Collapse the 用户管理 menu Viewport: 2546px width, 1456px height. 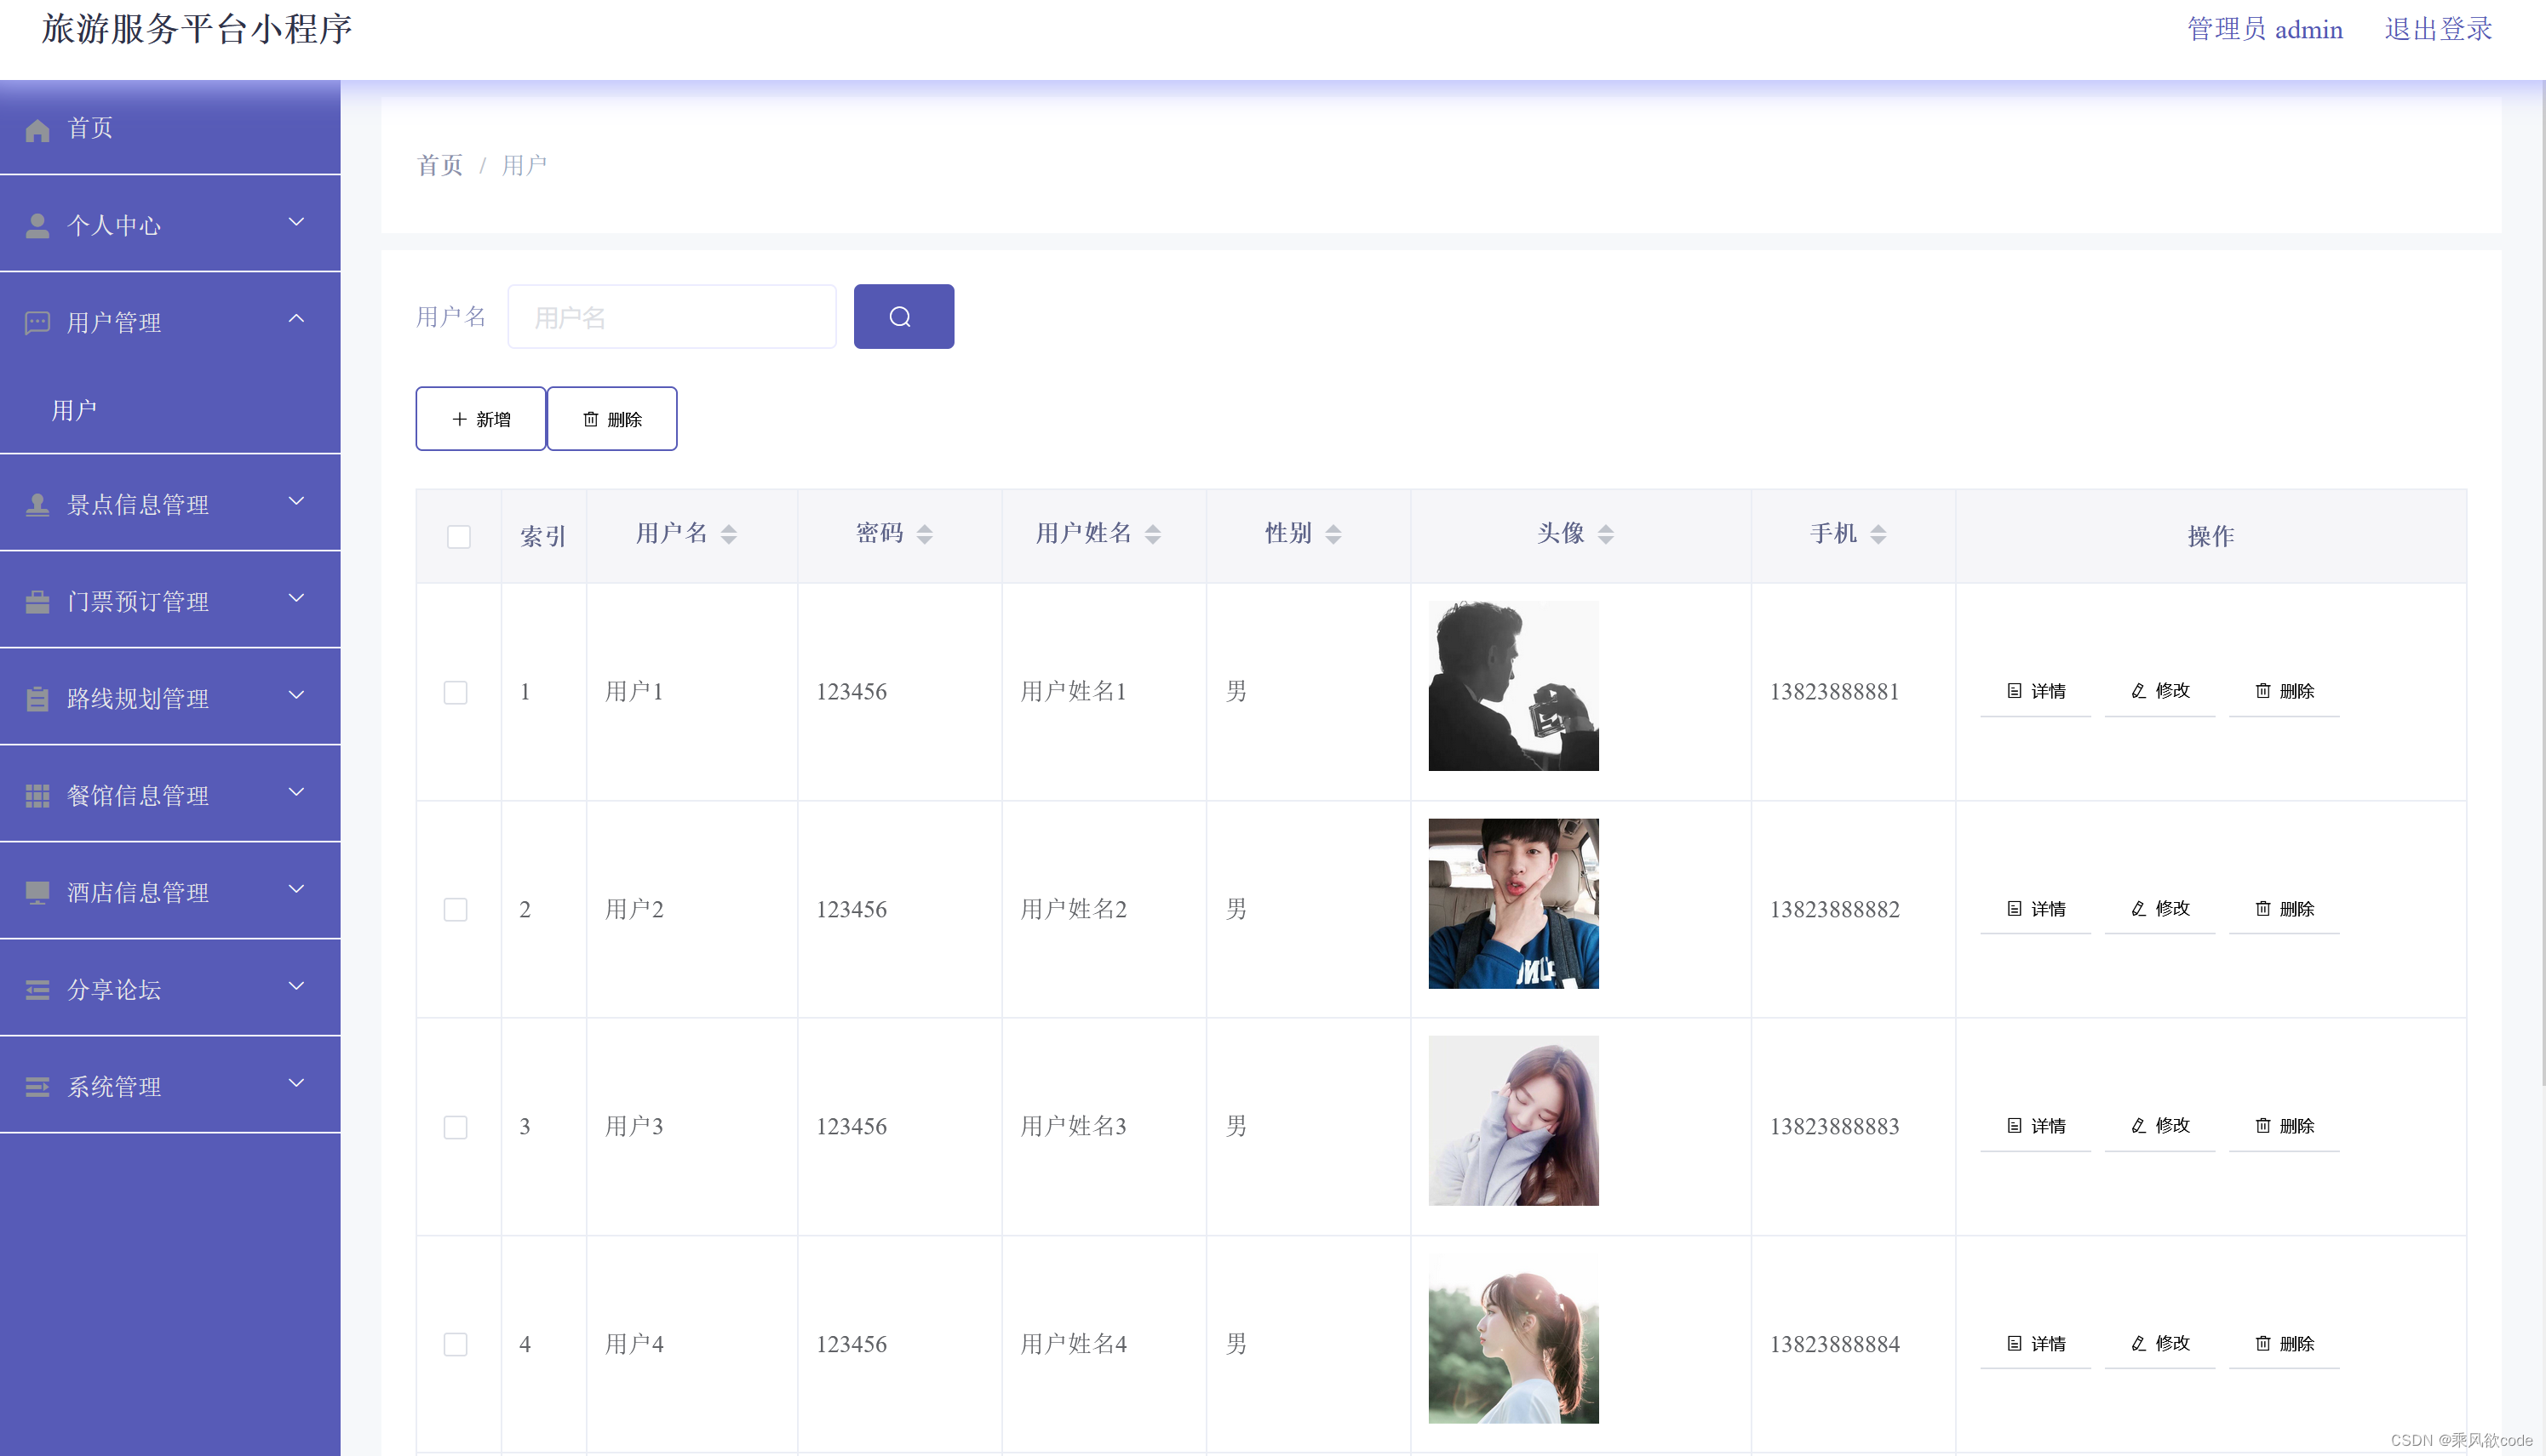tap(170, 321)
